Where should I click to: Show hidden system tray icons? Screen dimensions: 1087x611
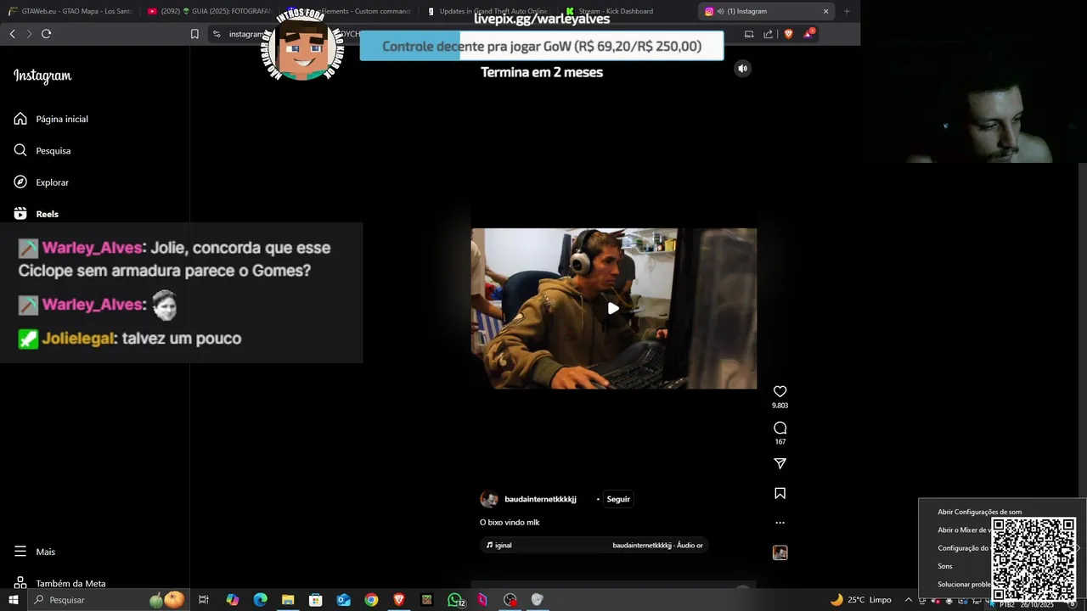point(908,600)
